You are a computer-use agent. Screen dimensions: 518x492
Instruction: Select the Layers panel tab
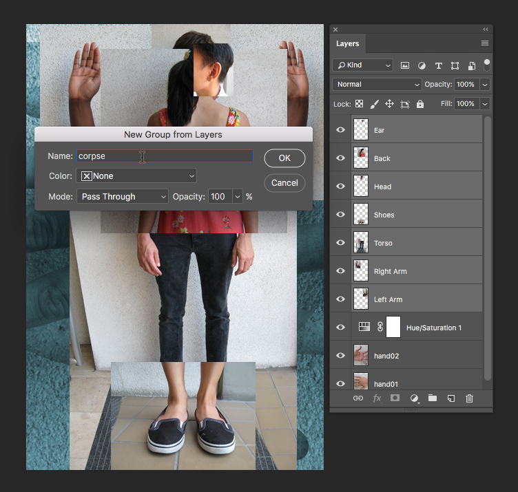click(347, 44)
